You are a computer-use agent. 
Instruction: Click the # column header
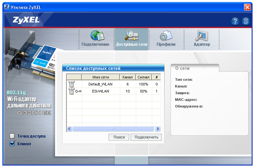157,77
